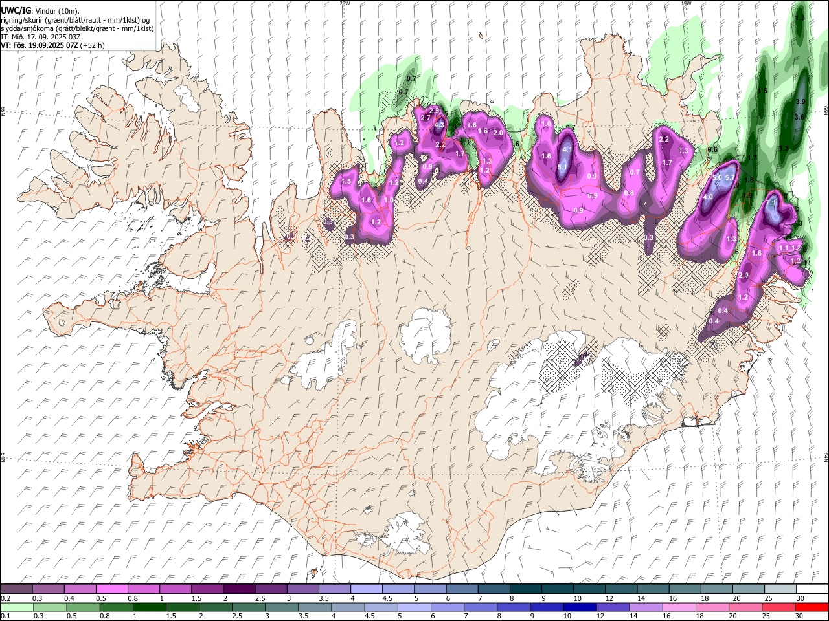Viewport: 829px width, 621px height.
Task: Click the '3.9' precipitation value offshore
Action: click(x=800, y=102)
